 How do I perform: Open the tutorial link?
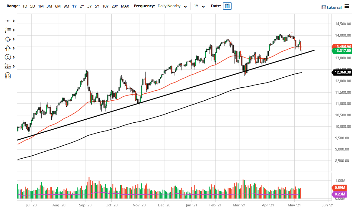[x=335, y=7]
